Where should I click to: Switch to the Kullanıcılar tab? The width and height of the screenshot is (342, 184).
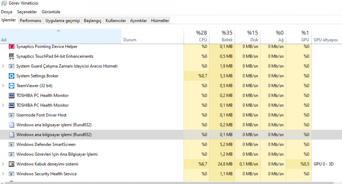pyautogui.click(x=116, y=20)
